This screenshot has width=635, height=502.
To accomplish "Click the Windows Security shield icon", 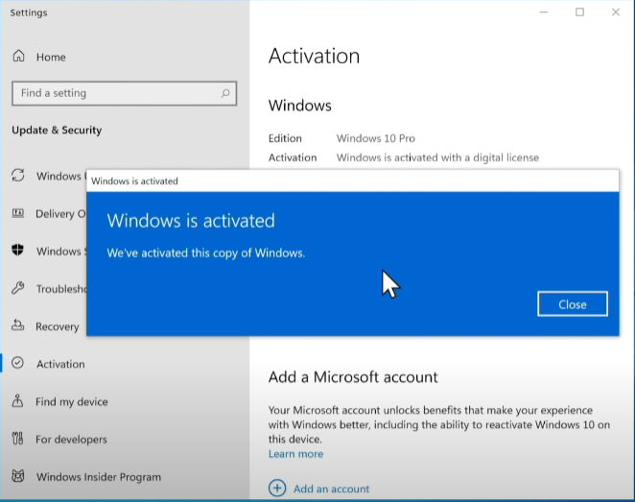I will point(18,250).
